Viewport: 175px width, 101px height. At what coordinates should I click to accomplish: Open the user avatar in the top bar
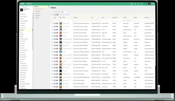149,4
